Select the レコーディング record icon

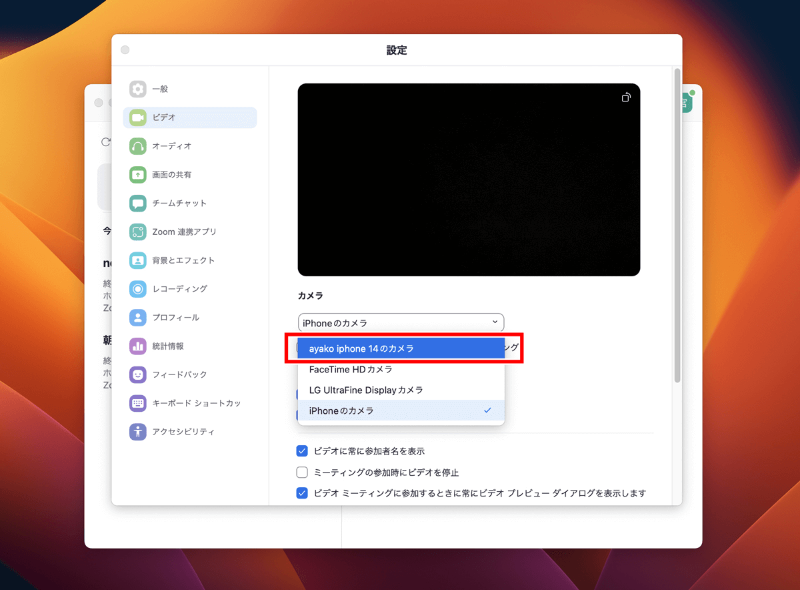pos(138,289)
